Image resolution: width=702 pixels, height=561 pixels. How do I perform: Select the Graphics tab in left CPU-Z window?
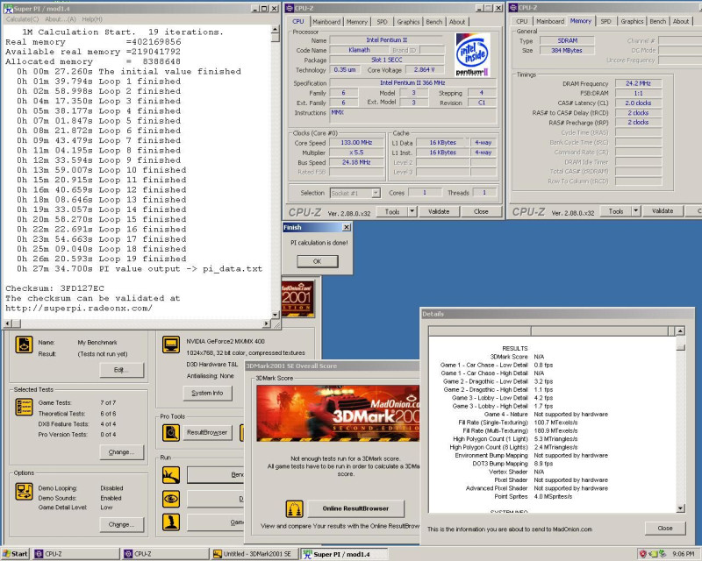click(x=408, y=22)
